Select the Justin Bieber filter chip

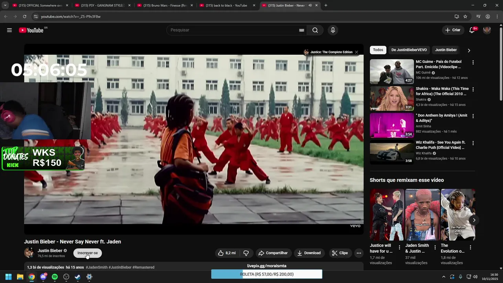[446, 50]
